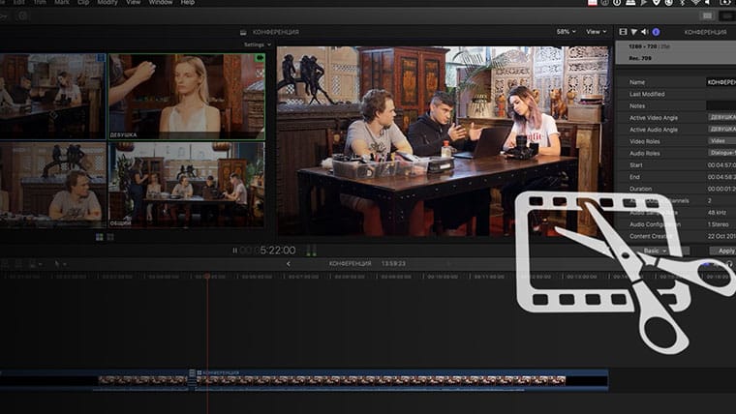736x414 pixels.
Task: Click the multicam angle icon at clip edit point
Action: [192, 373]
